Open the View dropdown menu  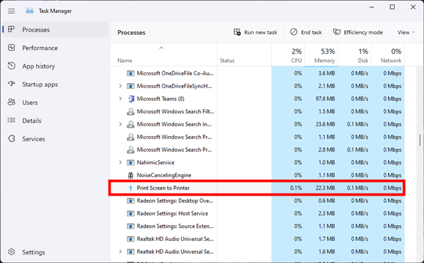tap(406, 33)
